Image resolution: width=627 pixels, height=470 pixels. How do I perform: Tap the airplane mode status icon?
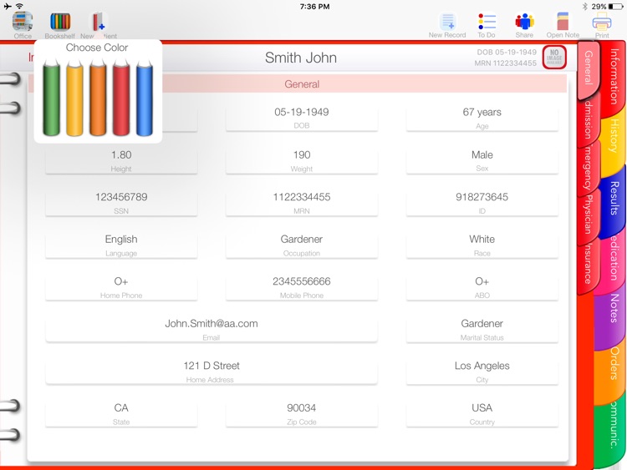coord(8,6)
